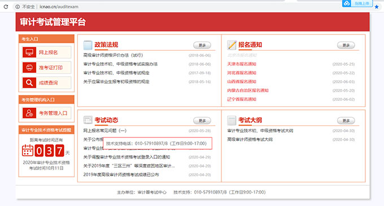This screenshot has height=206, width=384.
Task: Click the date (2017-09-18) in 政策法规
Action: [x=199, y=73]
